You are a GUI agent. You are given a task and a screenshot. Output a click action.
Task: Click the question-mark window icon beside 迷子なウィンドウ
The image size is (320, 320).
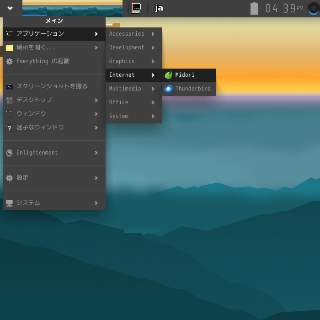(x=10, y=128)
